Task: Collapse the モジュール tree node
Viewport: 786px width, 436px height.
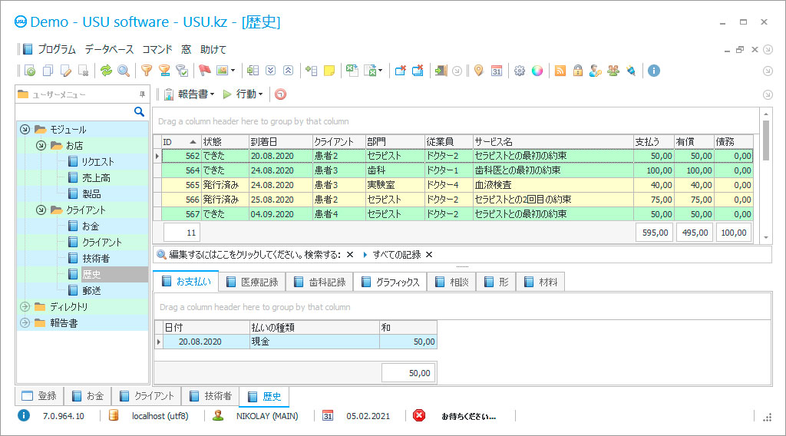Action: [25, 129]
